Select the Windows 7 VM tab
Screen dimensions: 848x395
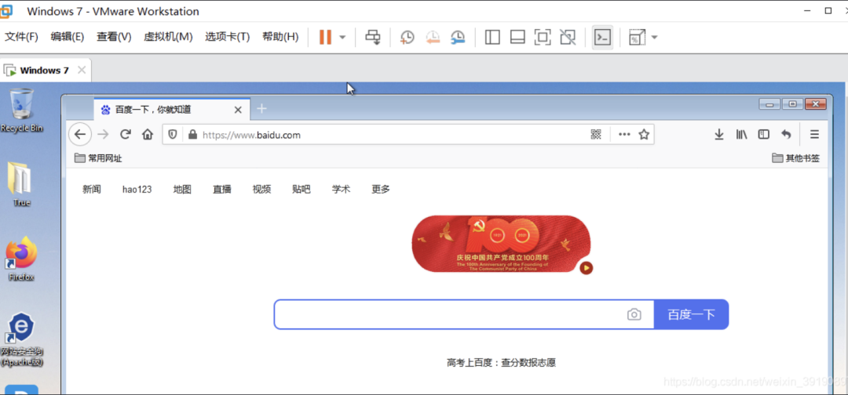click(44, 71)
